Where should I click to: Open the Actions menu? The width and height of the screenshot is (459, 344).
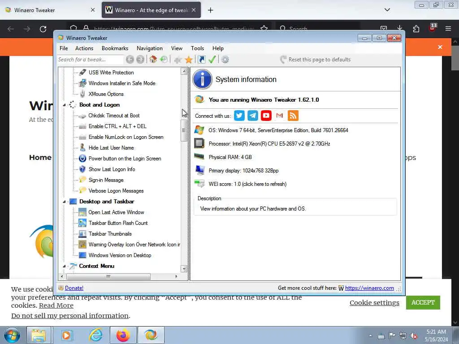point(84,48)
